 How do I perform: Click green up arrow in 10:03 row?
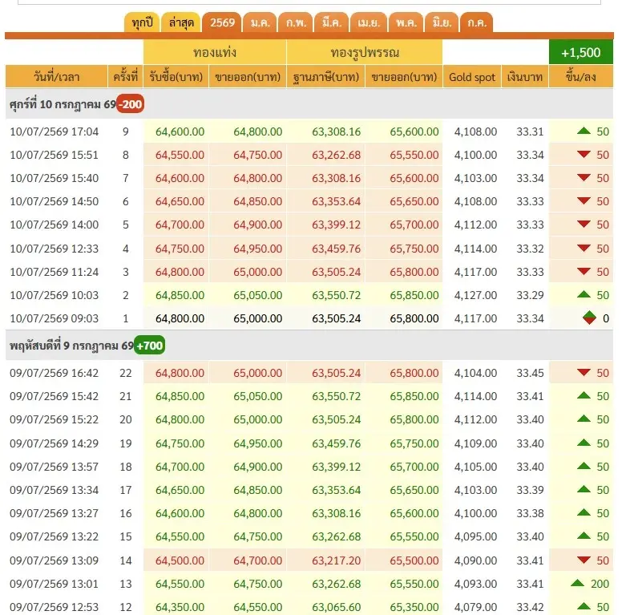584,294
